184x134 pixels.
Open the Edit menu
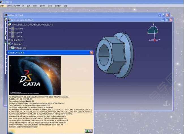click(29, 6)
